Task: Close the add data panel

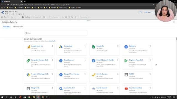Action: pyautogui.click(x=174, y=22)
